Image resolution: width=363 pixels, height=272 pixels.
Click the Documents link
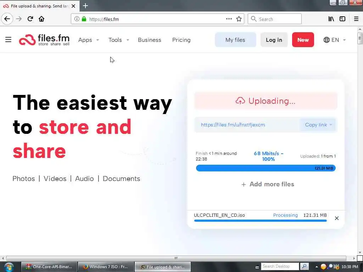[x=121, y=178]
